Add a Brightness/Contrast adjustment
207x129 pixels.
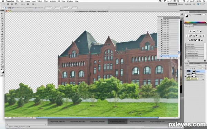click(x=191, y=31)
